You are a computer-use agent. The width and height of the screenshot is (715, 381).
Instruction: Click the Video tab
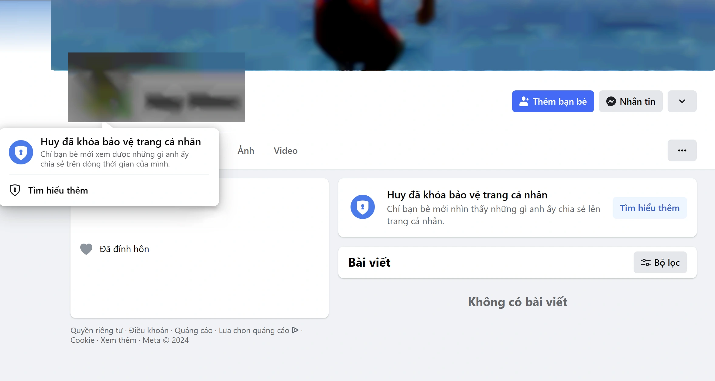pos(285,150)
